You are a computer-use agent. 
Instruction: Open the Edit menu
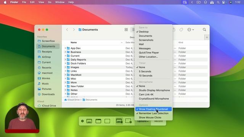tap(32, 2)
